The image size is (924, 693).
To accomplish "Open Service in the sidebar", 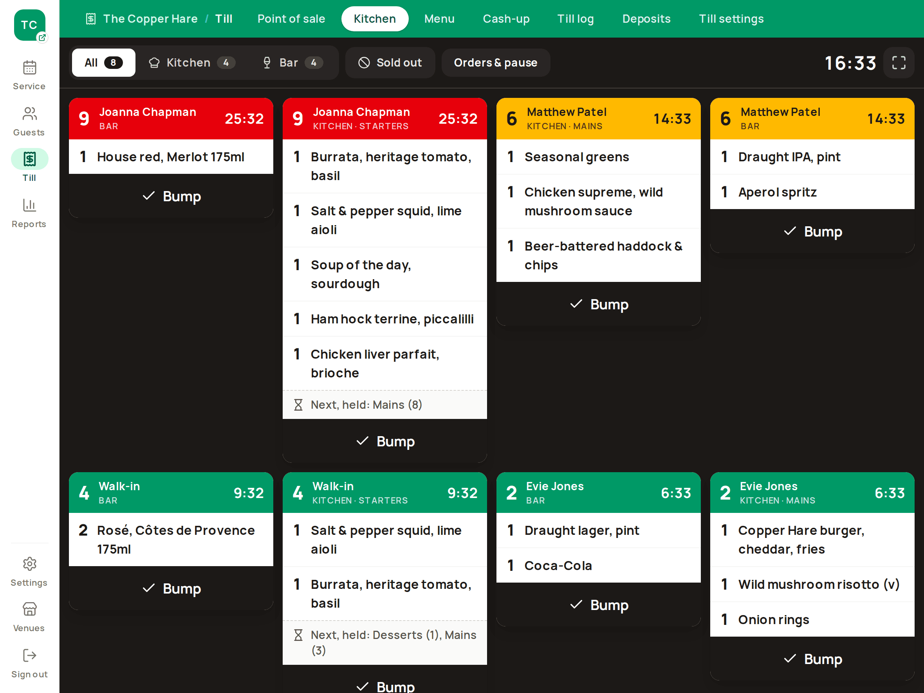I will click(29, 75).
